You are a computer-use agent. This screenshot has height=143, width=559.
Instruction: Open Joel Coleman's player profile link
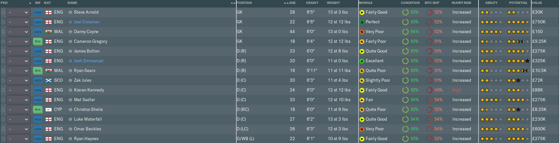tap(87, 22)
